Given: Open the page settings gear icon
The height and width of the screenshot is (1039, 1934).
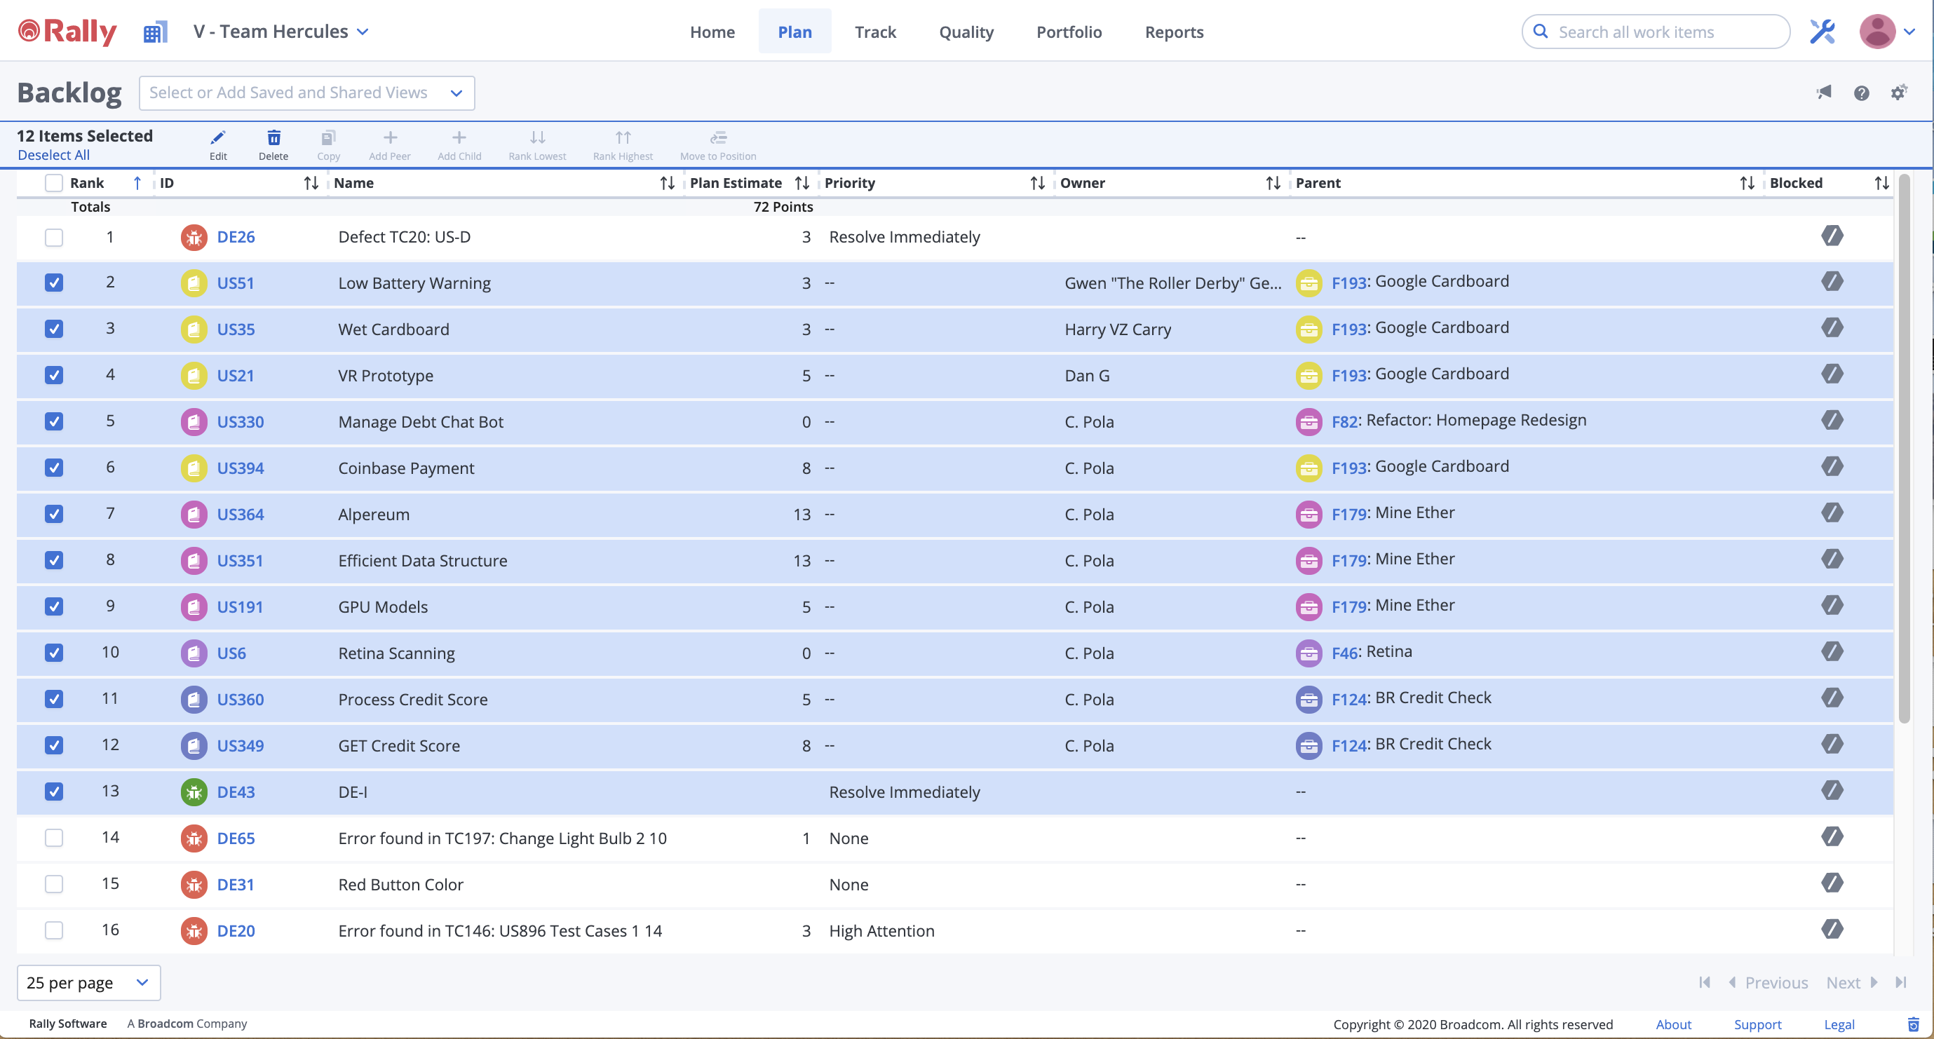Looking at the screenshot, I should tap(1900, 93).
